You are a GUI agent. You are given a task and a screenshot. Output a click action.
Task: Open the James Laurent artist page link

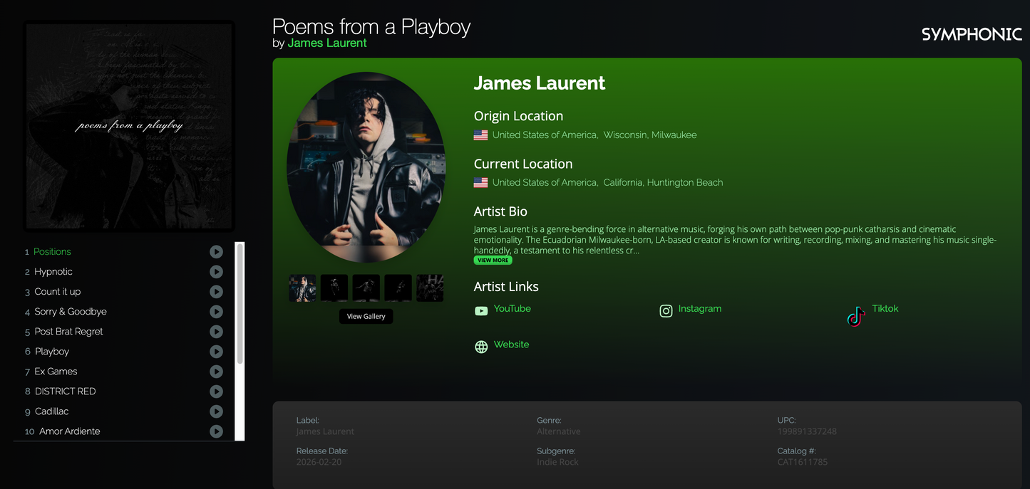click(327, 43)
